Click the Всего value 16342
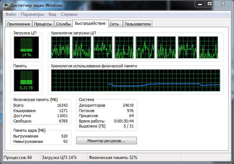The image size is (234, 164). point(62,105)
